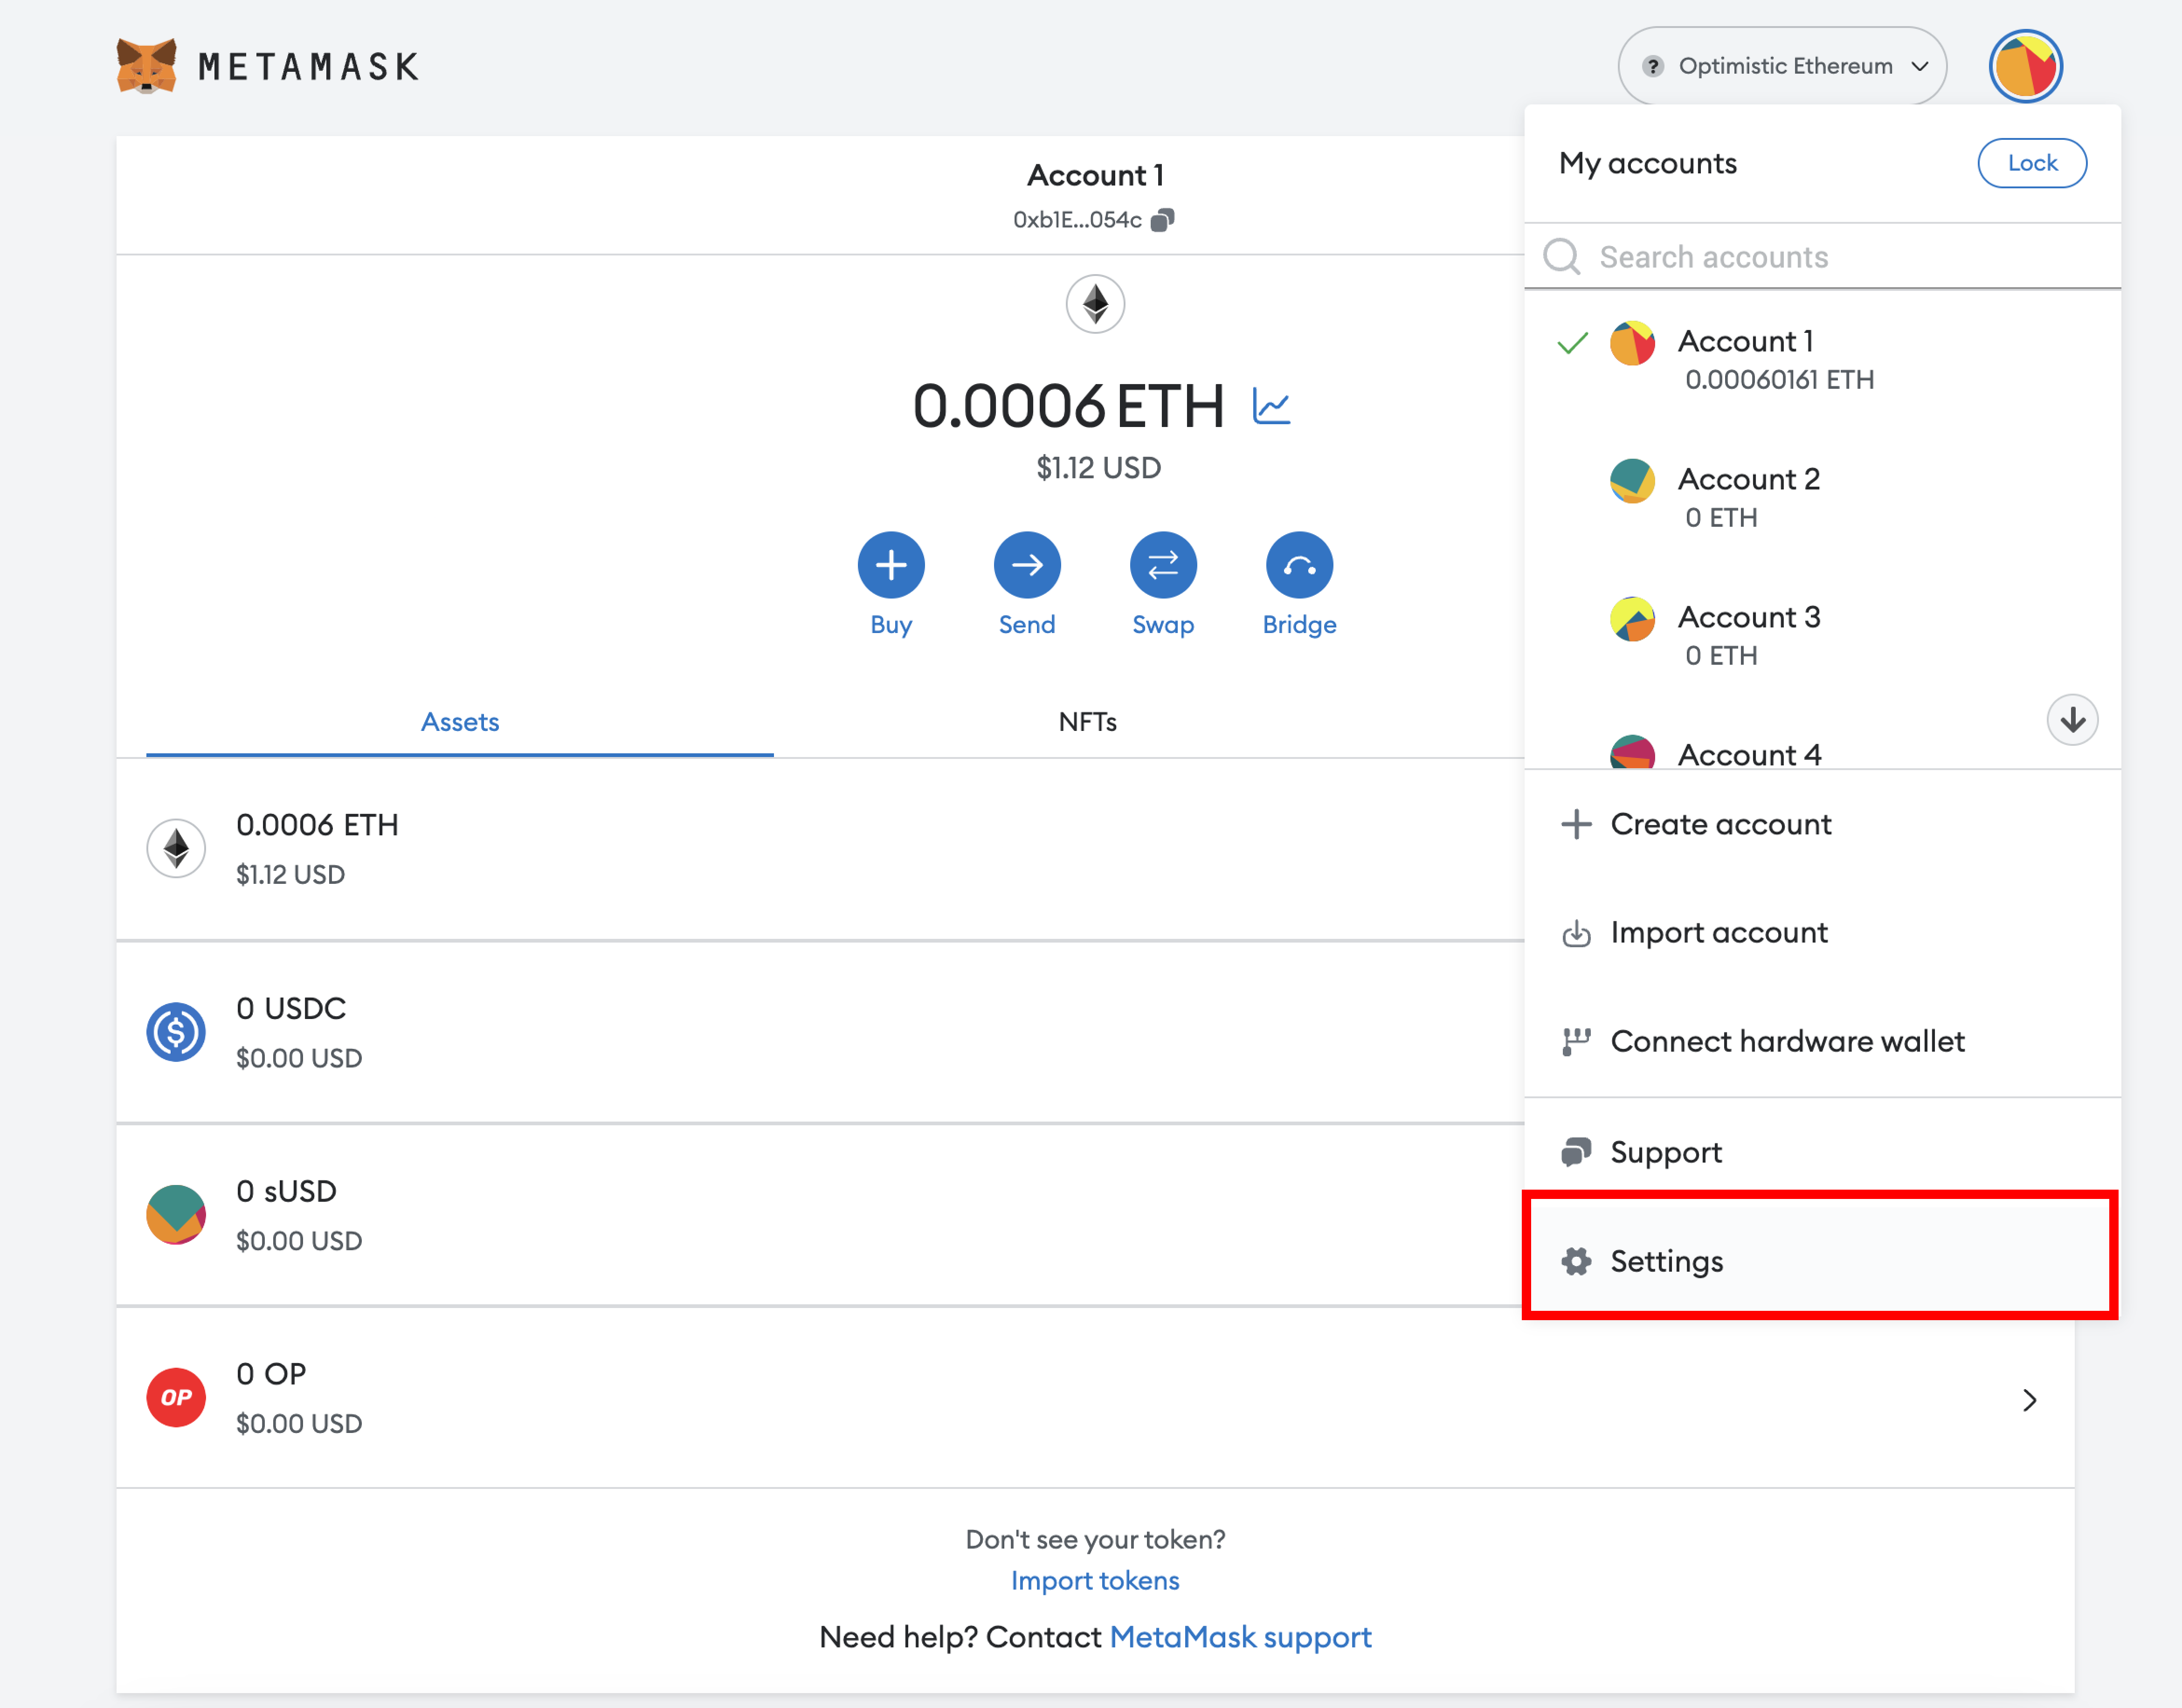Open the Swap icon button
Image resolution: width=2182 pixels, height=1708 pixels.
pyautogui.click(x=1162, y=565)
